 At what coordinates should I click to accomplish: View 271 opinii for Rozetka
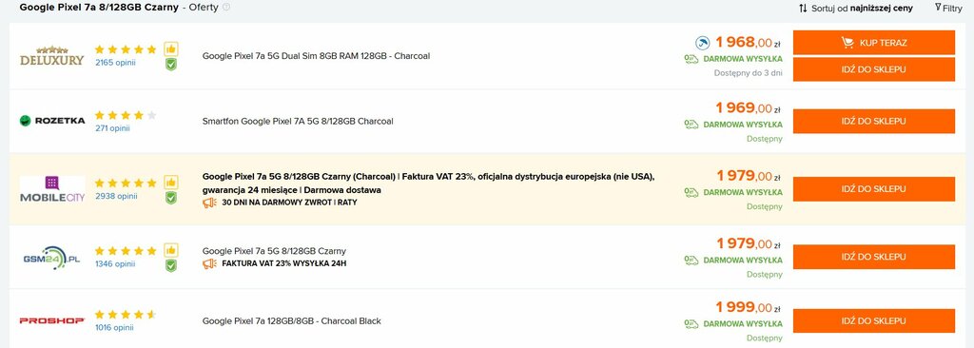click(x=112, y=128)
